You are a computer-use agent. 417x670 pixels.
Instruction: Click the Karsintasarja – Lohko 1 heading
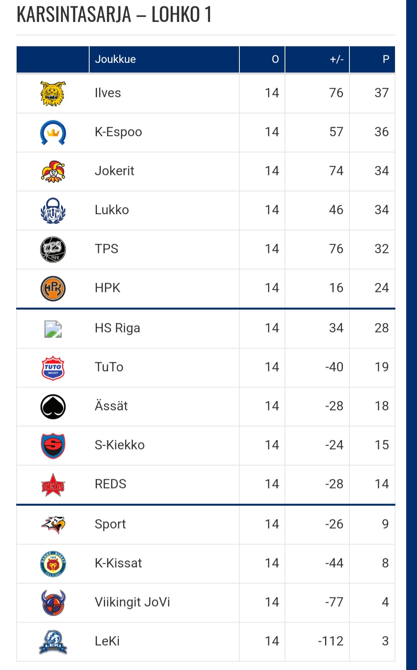[x=114, y=15]
